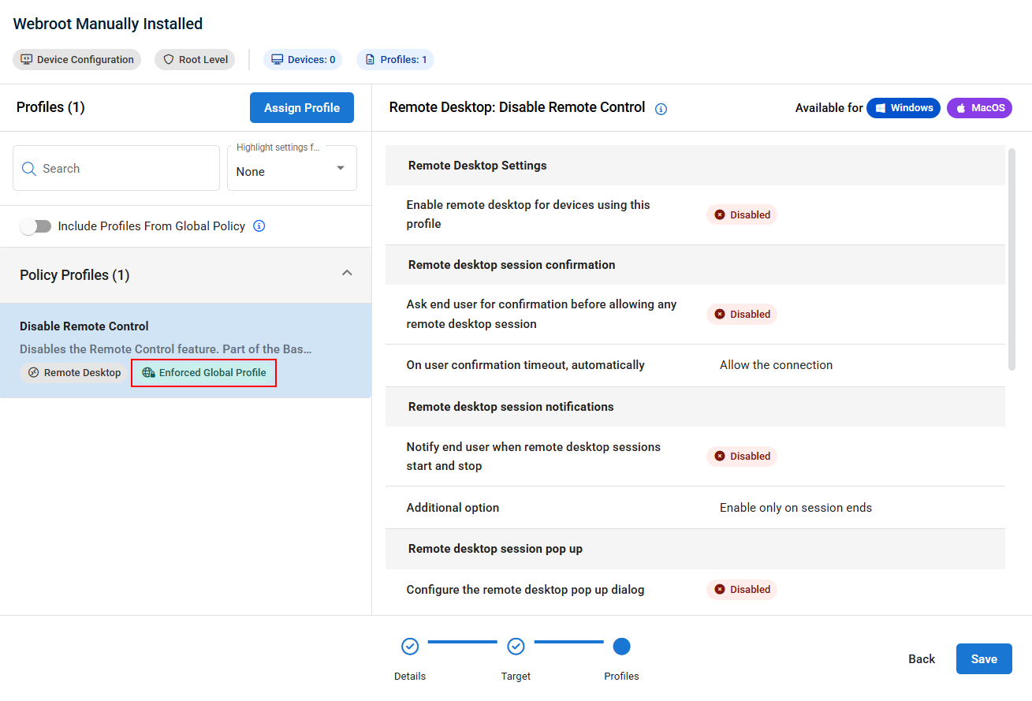Collapse the Policy Profiles section
Viewport: 1032px width, 701px height.
pyautogui.click(x=347, y=273)
